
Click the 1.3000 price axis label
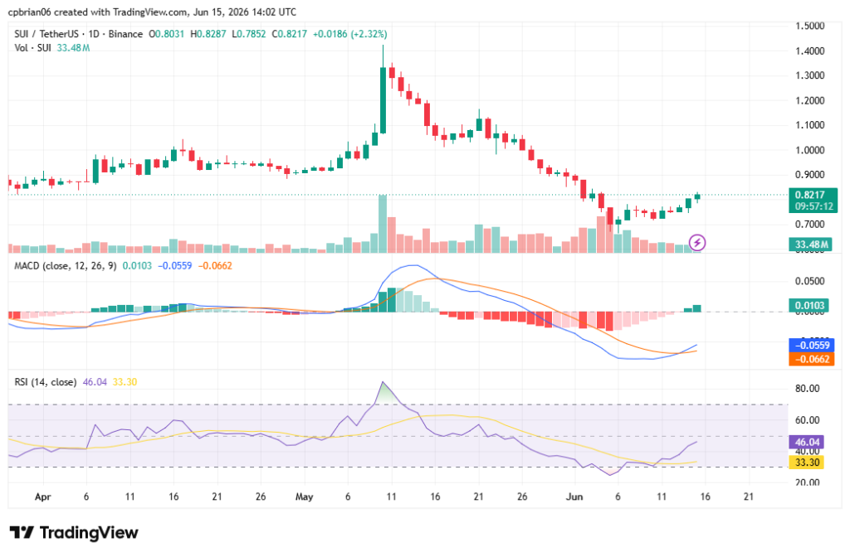click(810, 75)
